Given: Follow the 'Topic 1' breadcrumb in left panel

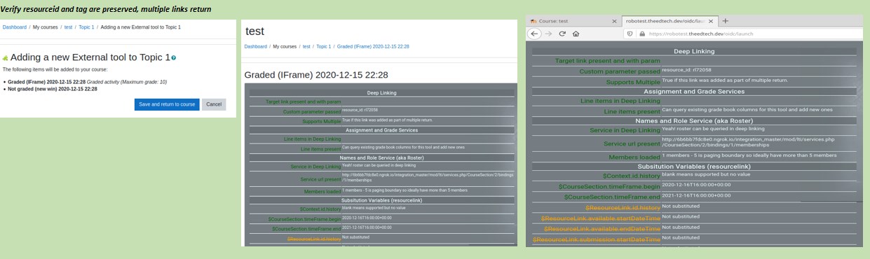Looking at the screenshot, I should coord(86,27).
